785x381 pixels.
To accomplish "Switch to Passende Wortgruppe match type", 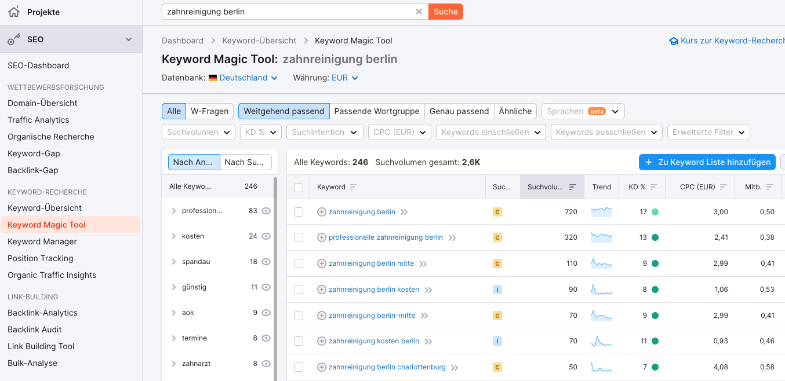I will (x=377, y=111).
